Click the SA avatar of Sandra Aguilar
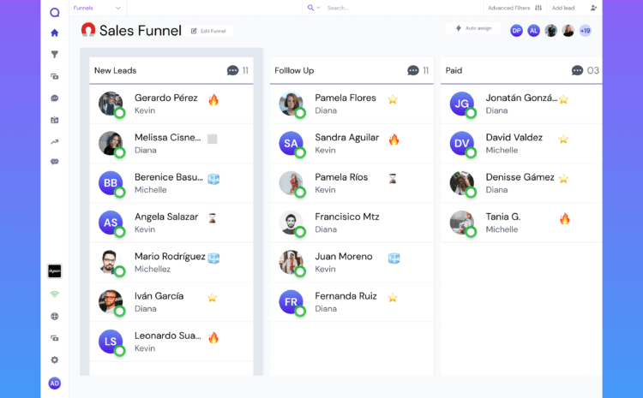 291,143
